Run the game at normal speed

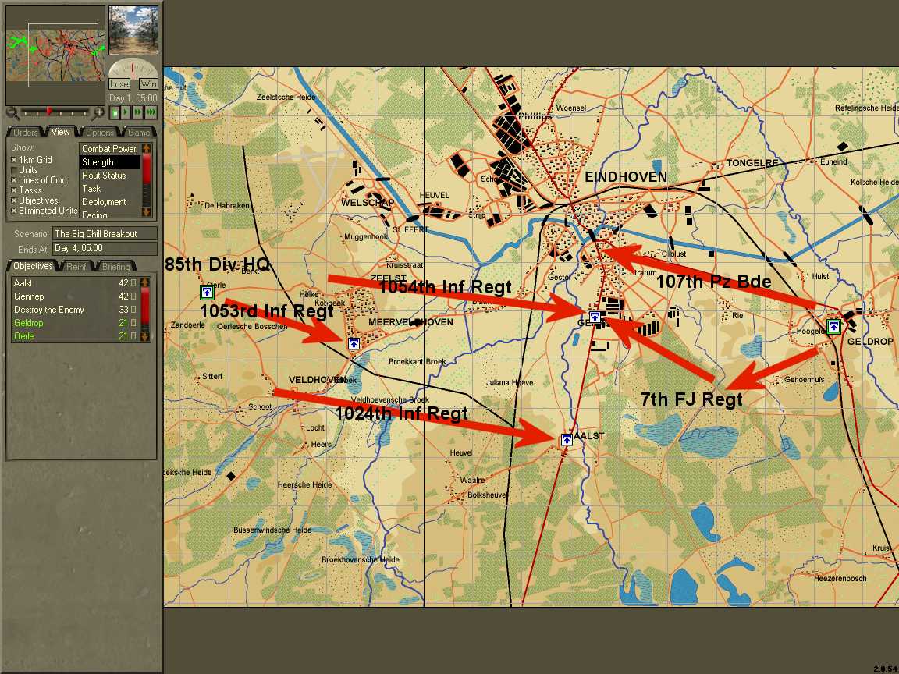pyautogui.click(x=126, y=112)
